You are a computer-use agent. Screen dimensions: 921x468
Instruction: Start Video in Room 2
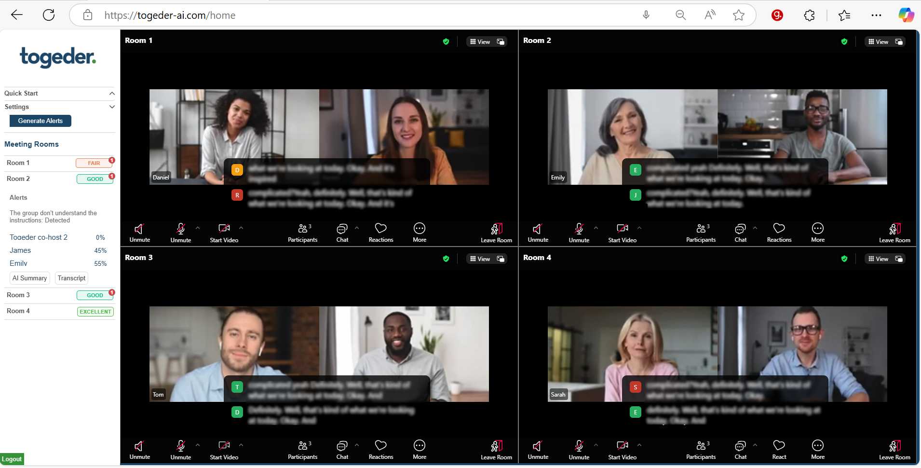(x=623, y=233)
